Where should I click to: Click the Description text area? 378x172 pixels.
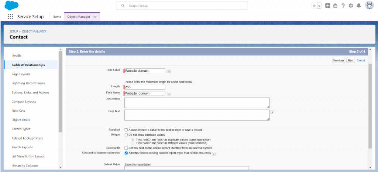click(x=197, y=102)
